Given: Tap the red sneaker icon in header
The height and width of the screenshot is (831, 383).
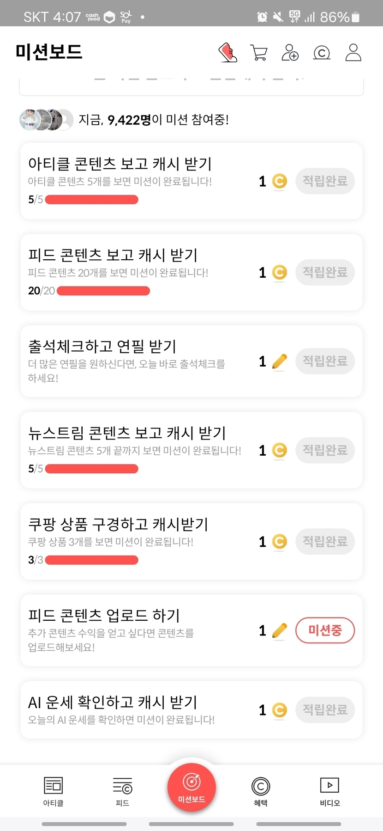Looking at the screenshot, I should [x=227, y=53].
